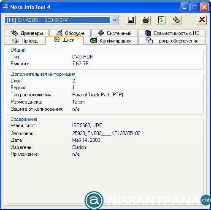Click Parallel Track Path (PTP) text
The height and width of the screenshot is (210, 211).
97,95
